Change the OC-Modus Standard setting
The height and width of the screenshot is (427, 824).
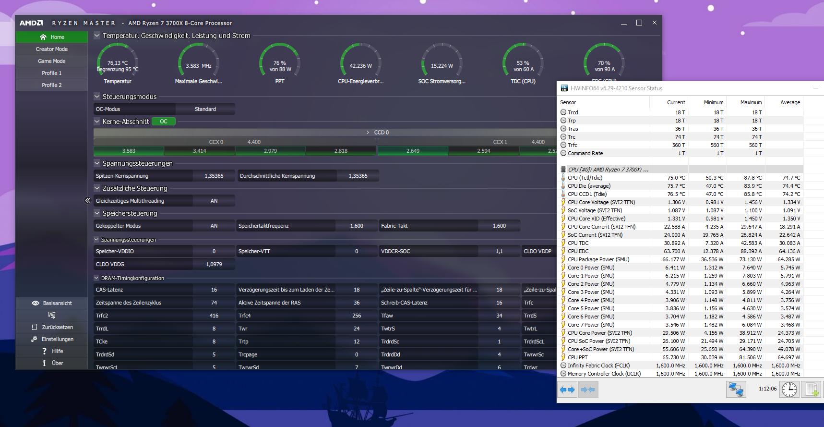pyautogui.click(x=205, y=109)
